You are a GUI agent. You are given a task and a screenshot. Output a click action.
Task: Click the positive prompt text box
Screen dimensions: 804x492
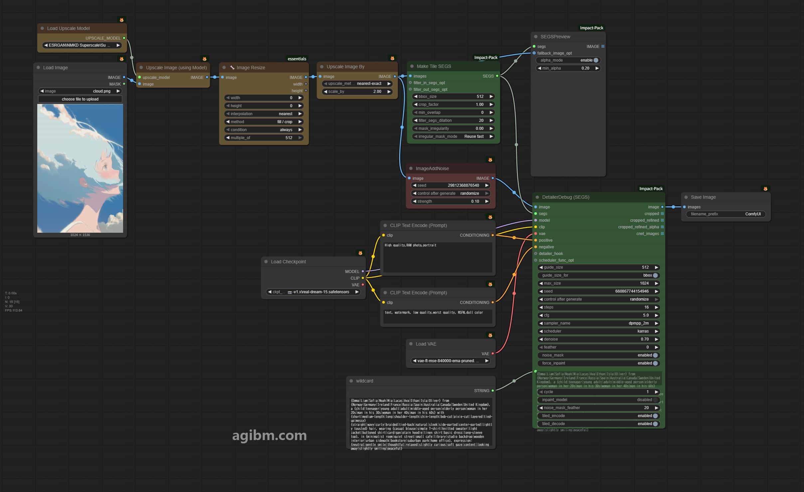pyautogui.click(x=438, y=257)
